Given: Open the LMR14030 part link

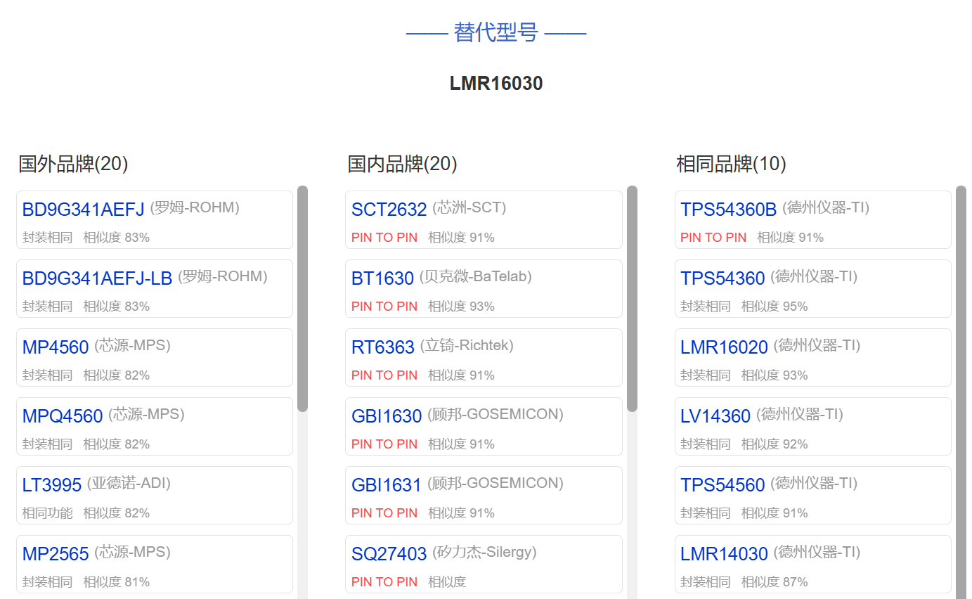Looking at the screenshot, I should [x=724, y=554].
